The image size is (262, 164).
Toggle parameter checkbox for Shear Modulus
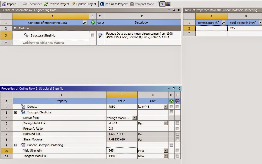pos(177,139)
